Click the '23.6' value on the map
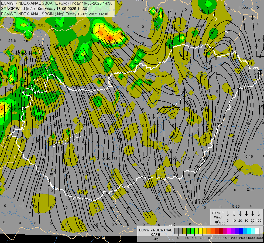The image size is (264, 243). (x=12, y=41)
